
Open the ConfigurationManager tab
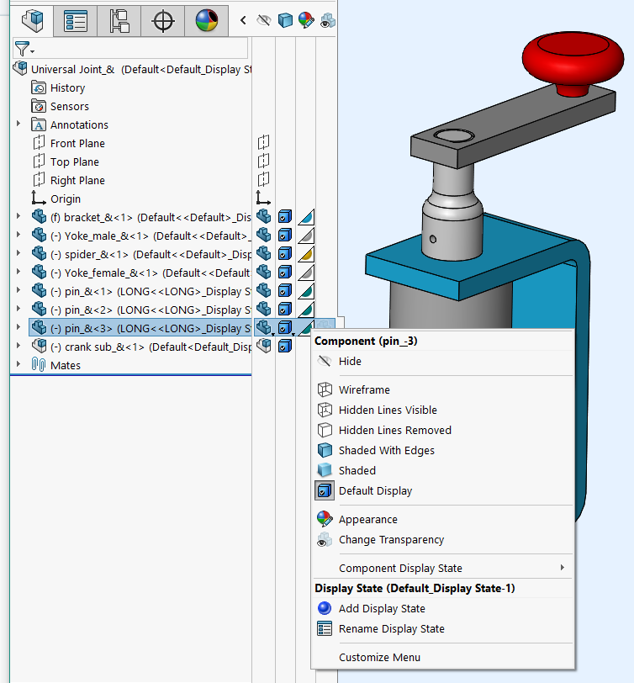point(119,20)
